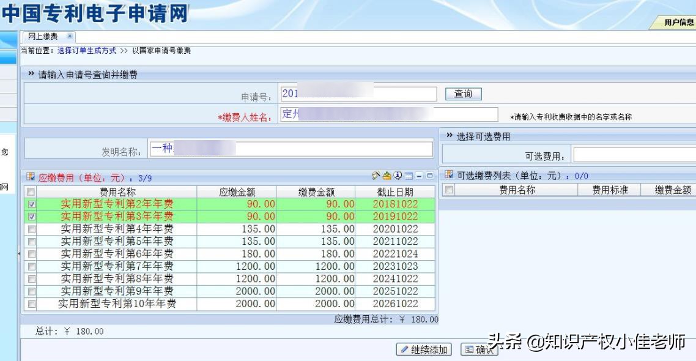Collapse panel using the minimize dash icon

click(419, 174)
